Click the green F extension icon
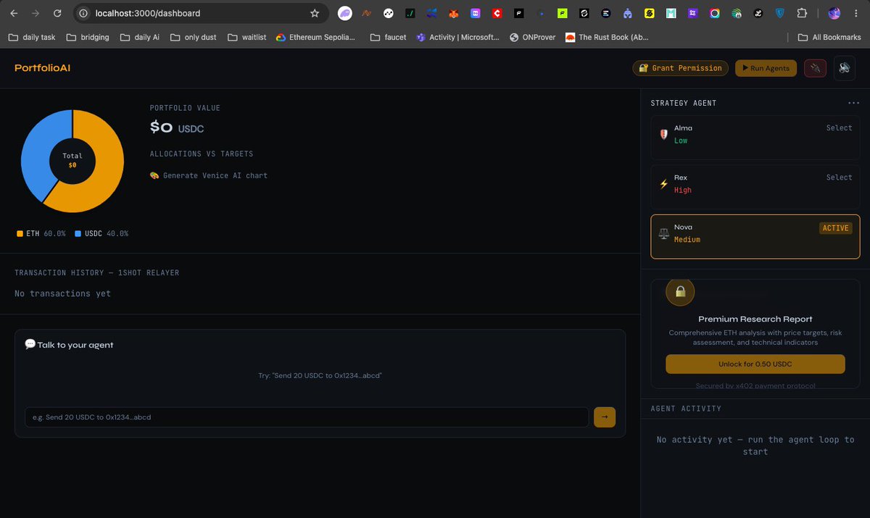 click(x=562, y=13)
